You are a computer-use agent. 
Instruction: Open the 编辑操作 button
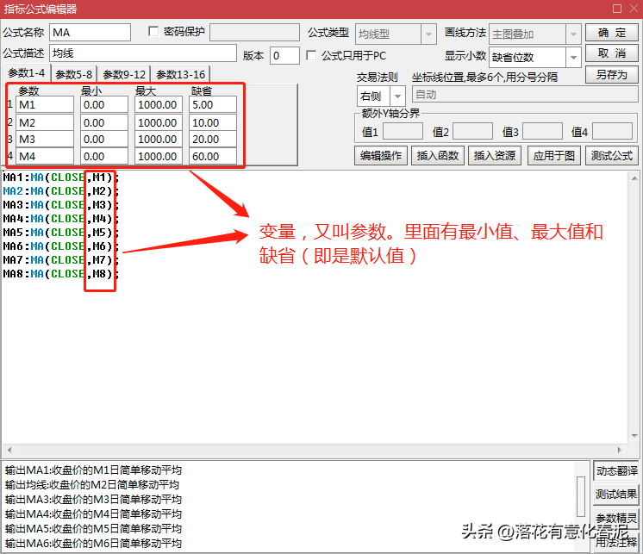click(381, 156)
